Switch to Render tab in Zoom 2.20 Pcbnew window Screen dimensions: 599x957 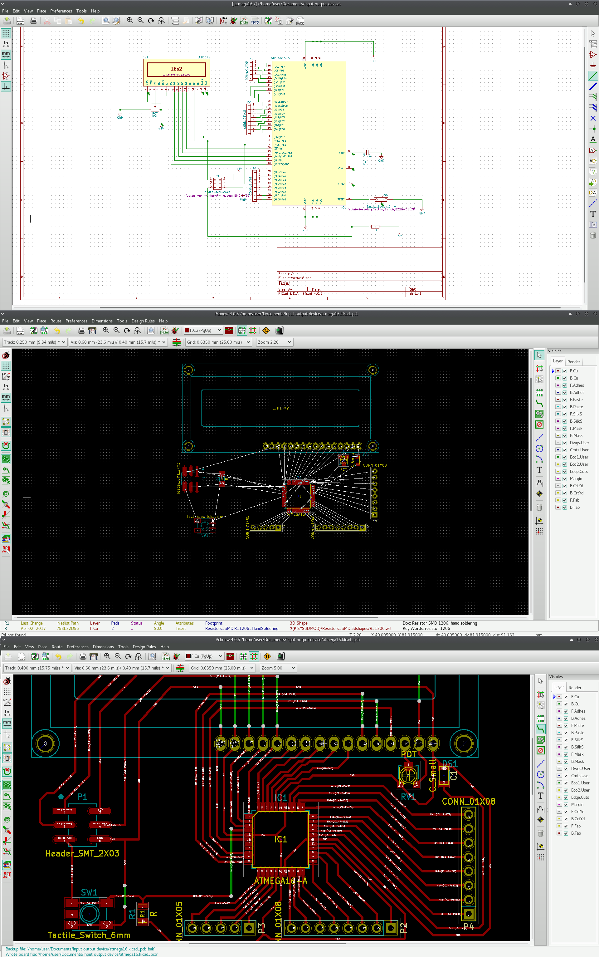tap(573, 362)
